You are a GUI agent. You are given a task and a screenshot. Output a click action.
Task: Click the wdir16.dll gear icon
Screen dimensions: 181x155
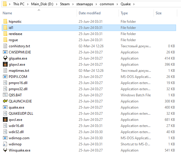pos(5,126)
